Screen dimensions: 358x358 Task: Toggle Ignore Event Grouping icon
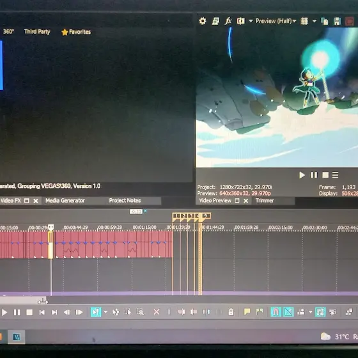(x=332, y=312)
